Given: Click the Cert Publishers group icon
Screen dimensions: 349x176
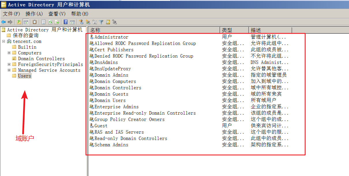Looking at the screenshot, I should [x=92, y=50].
